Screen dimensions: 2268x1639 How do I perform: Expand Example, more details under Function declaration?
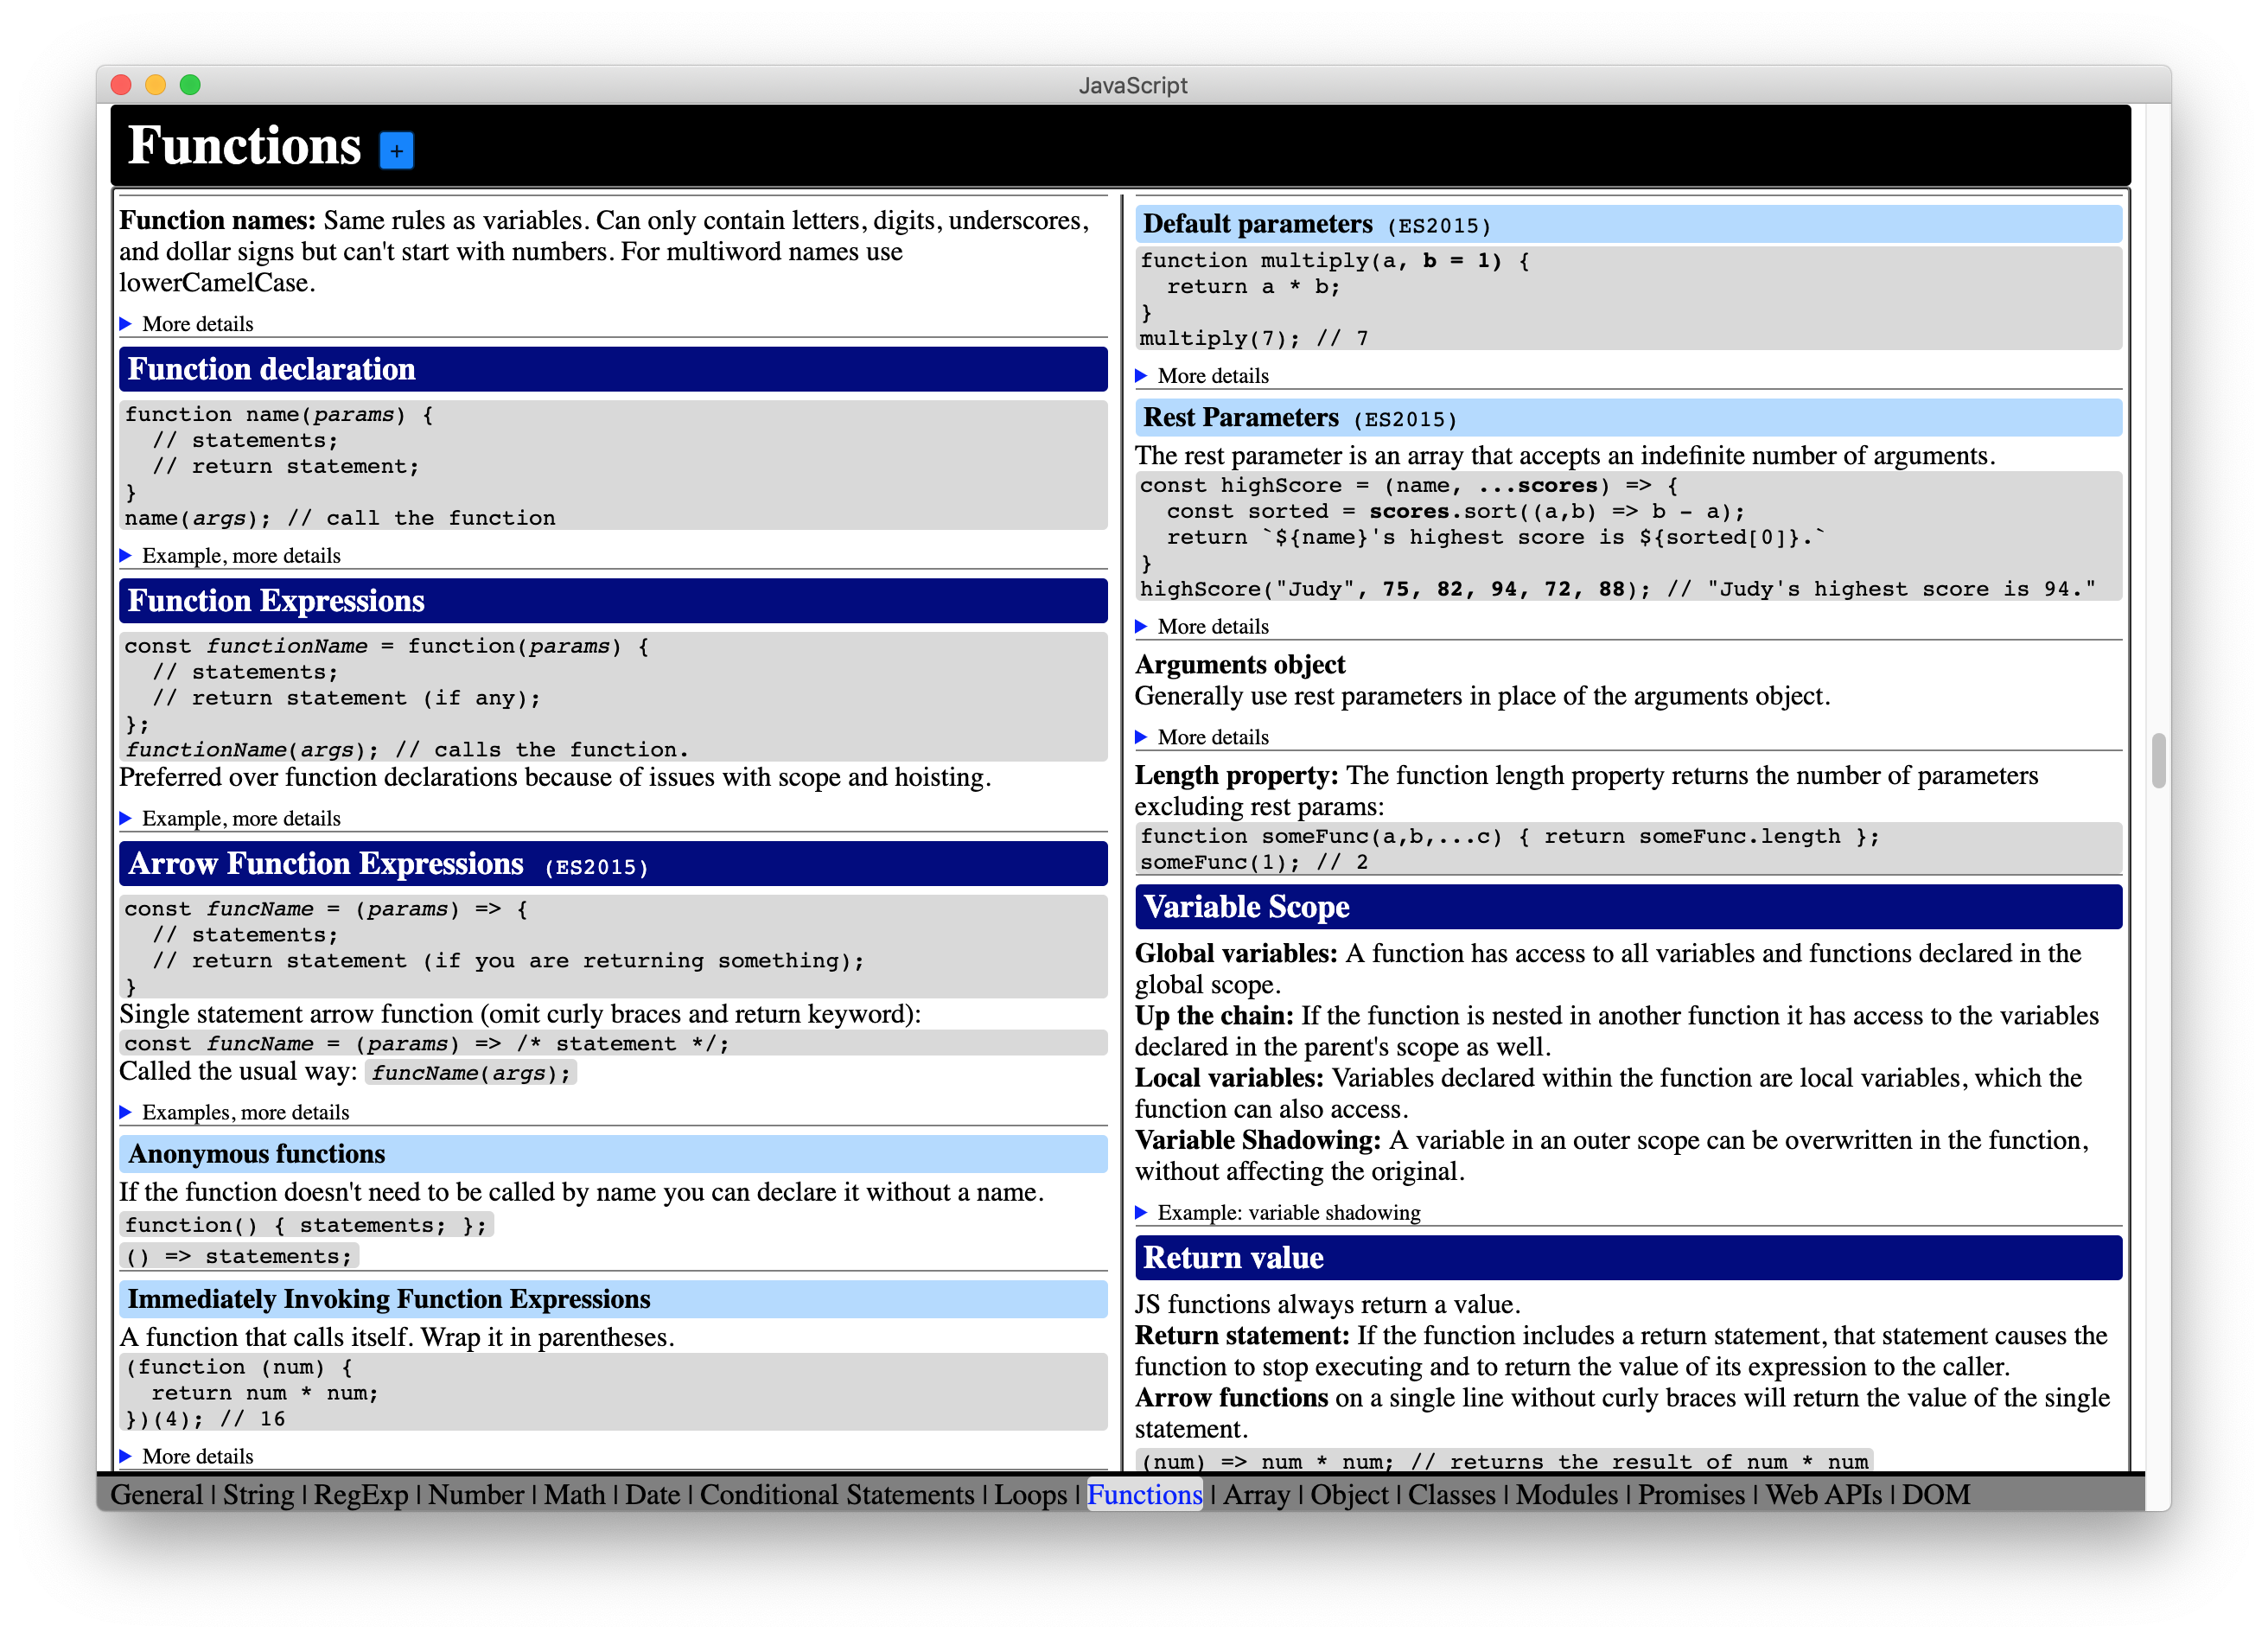[x=230, y=556]
